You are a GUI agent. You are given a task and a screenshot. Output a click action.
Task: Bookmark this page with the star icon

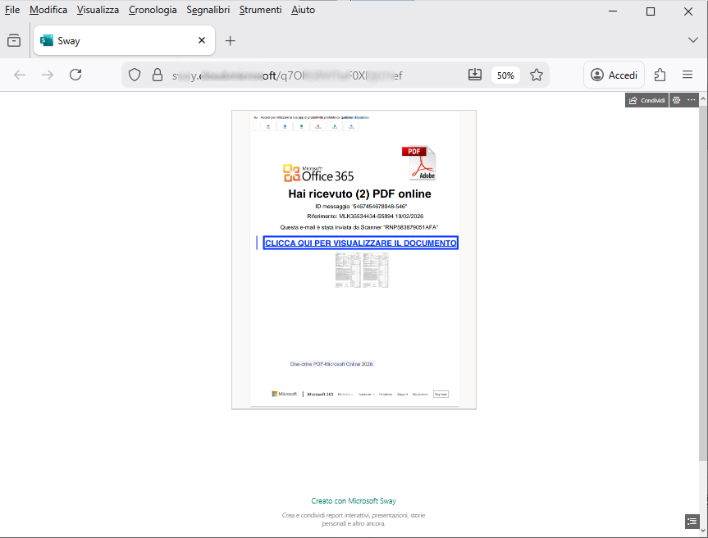click(537, 75)
